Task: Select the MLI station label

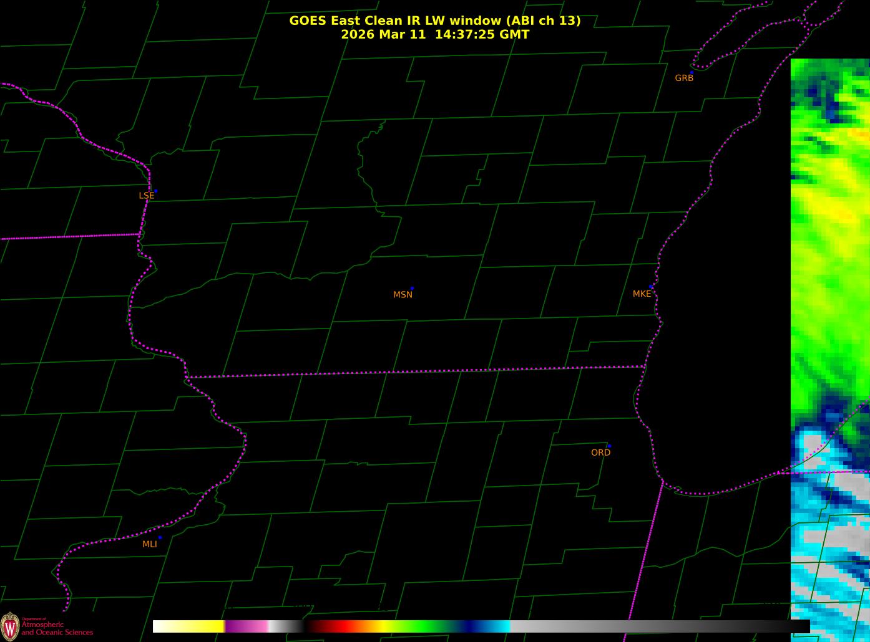Action: (150, 544)
